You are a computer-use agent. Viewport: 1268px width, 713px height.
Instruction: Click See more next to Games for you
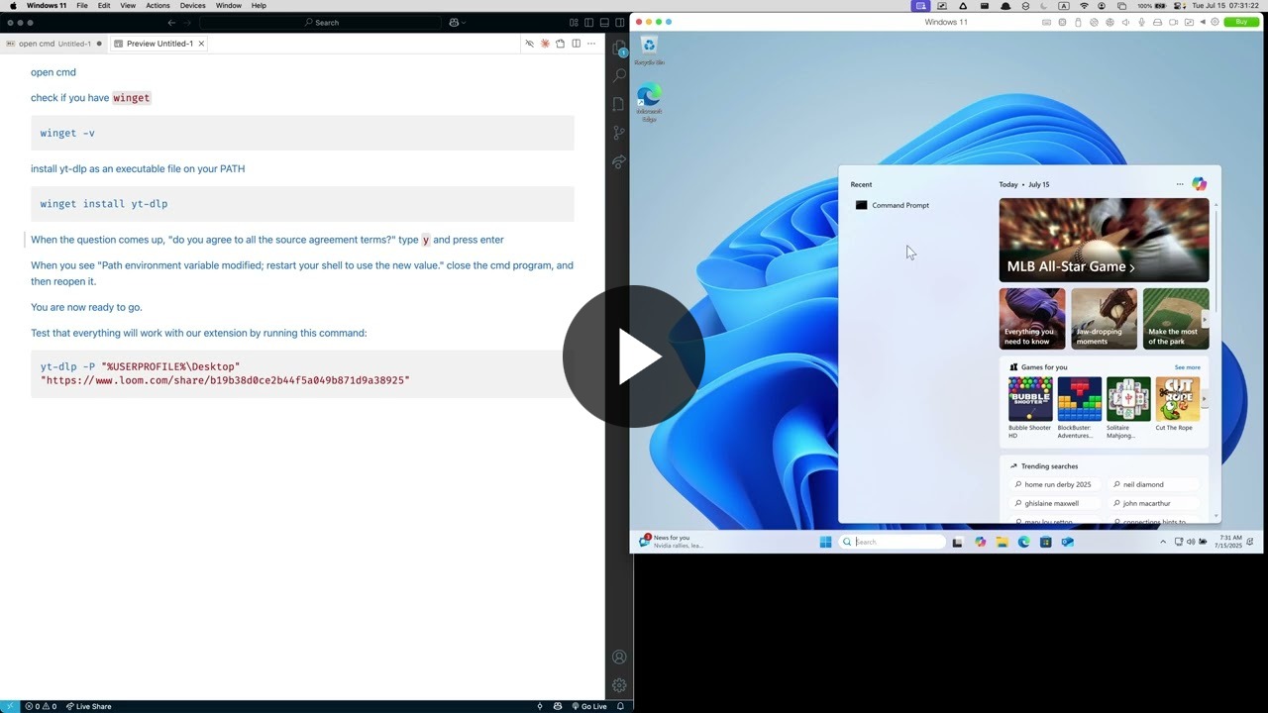point(1187,367)
